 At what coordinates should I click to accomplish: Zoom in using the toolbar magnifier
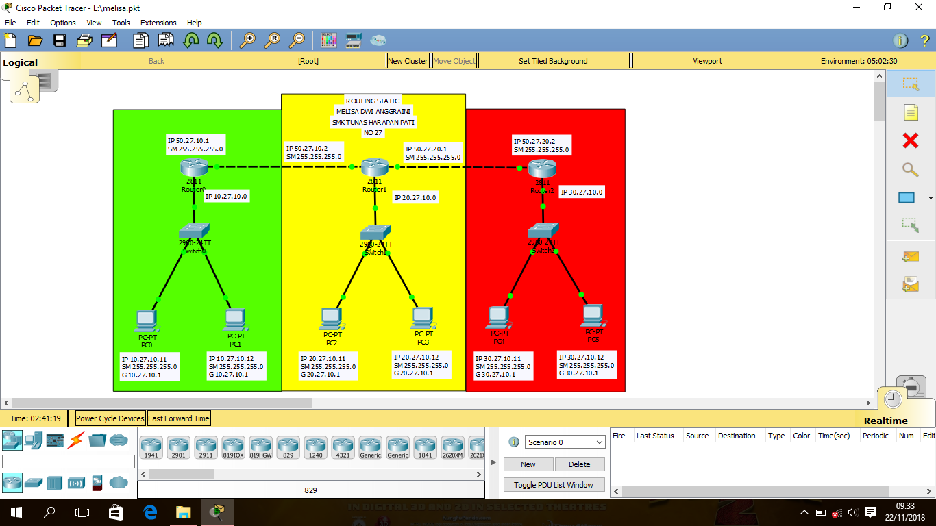click(x=248, y=40)
